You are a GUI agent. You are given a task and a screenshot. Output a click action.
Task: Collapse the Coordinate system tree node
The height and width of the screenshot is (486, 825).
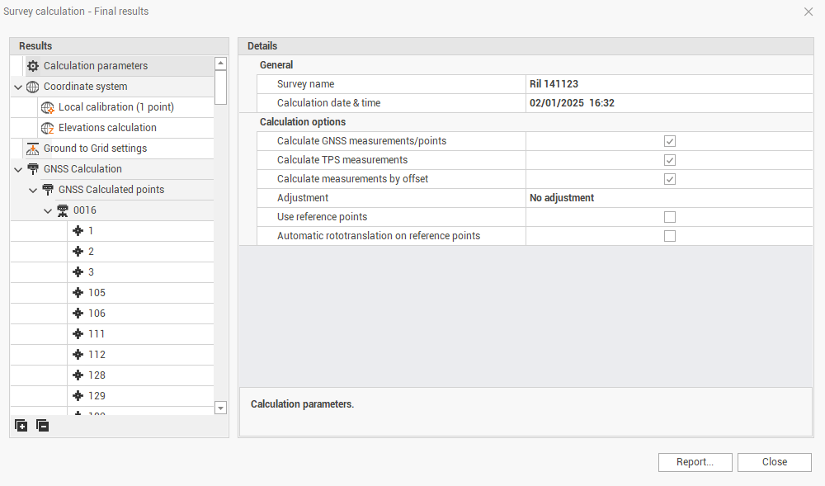[x=18, y=87]
